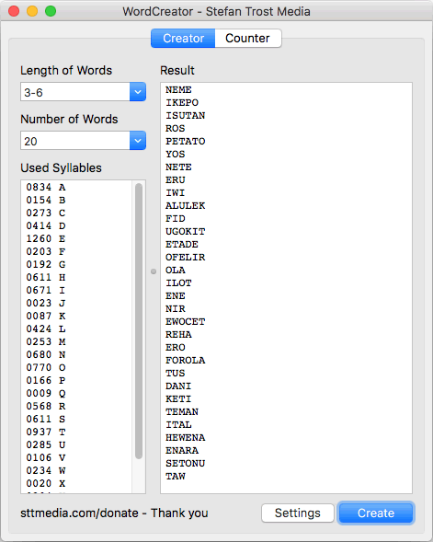Click into the 3-6 length field

pos(75,92)
